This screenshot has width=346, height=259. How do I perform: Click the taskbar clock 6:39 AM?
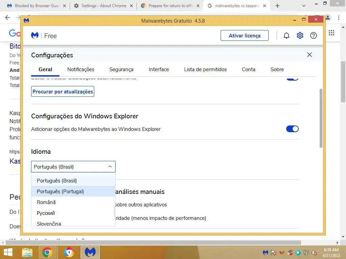[x=331, y=250]
